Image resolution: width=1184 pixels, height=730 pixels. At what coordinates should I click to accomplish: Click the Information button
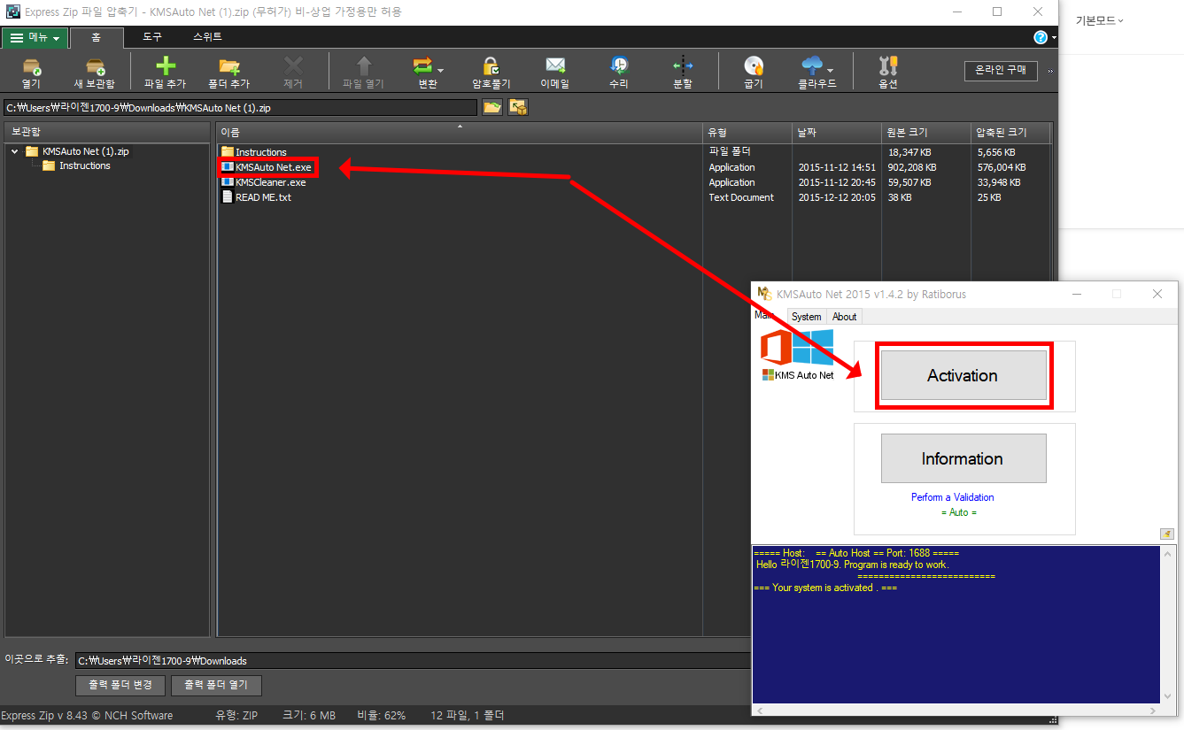pos(963,458)
